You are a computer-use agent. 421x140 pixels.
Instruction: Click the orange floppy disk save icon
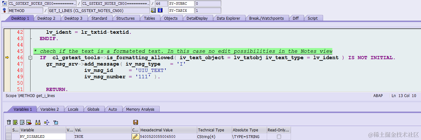click(135, 122)
